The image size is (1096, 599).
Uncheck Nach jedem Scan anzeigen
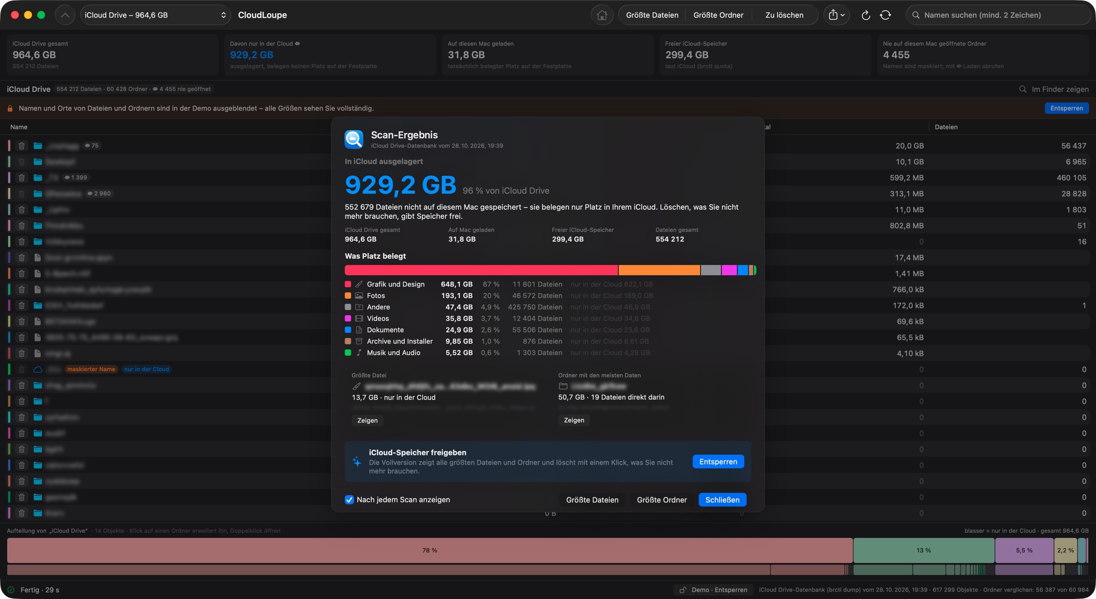(349, 500)
